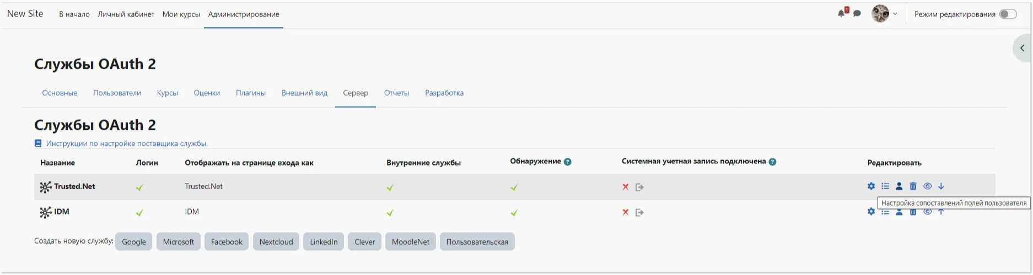Switch to the Плагины tab

click(x=251, y=93)
